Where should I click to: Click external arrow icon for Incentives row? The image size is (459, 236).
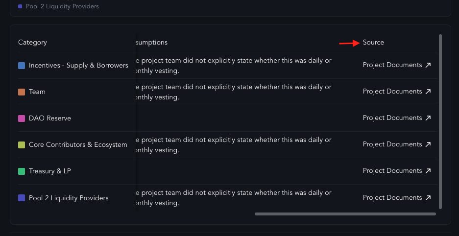pyautogui.click(x=428, y=65)
